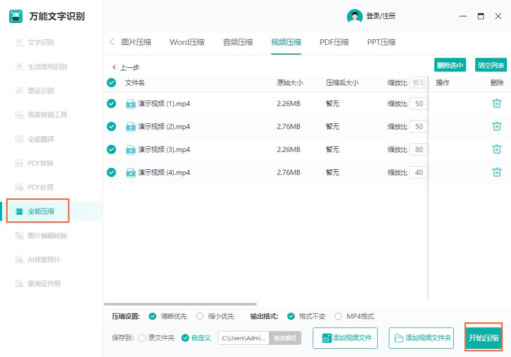Open the PPT压缩 tab
Screen dimensions: 511x357
(381, 42)
